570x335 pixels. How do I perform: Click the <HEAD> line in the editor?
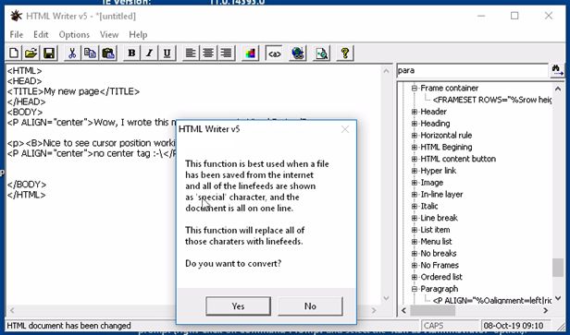24,81
